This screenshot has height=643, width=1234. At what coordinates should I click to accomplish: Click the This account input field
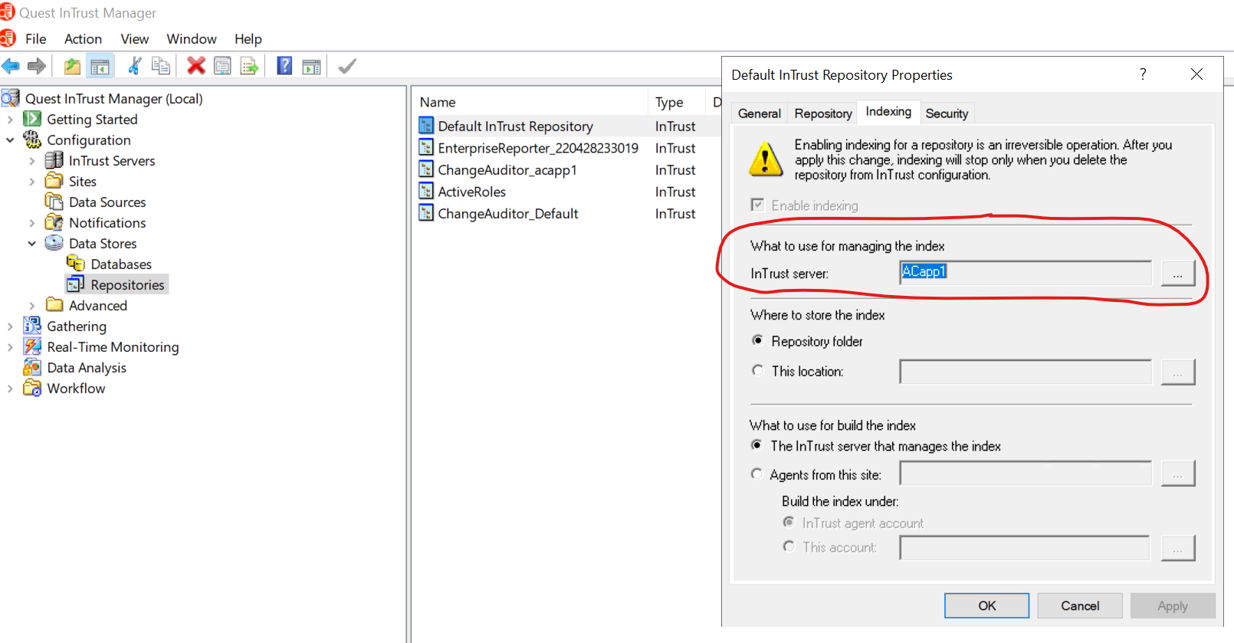1025,547
